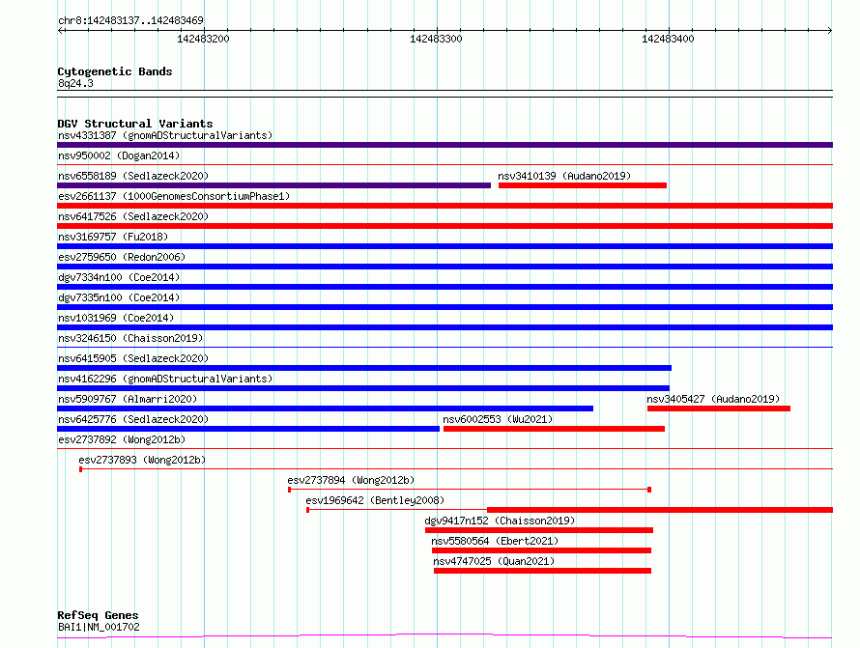Open nsv5580564 (Ebert2021) label
860x648 pixels.
[x=495, y=541]
